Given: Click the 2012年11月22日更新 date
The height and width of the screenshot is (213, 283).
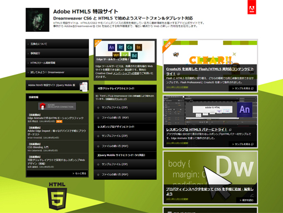Looking at the screenshot, I should [x=177, y=87].
